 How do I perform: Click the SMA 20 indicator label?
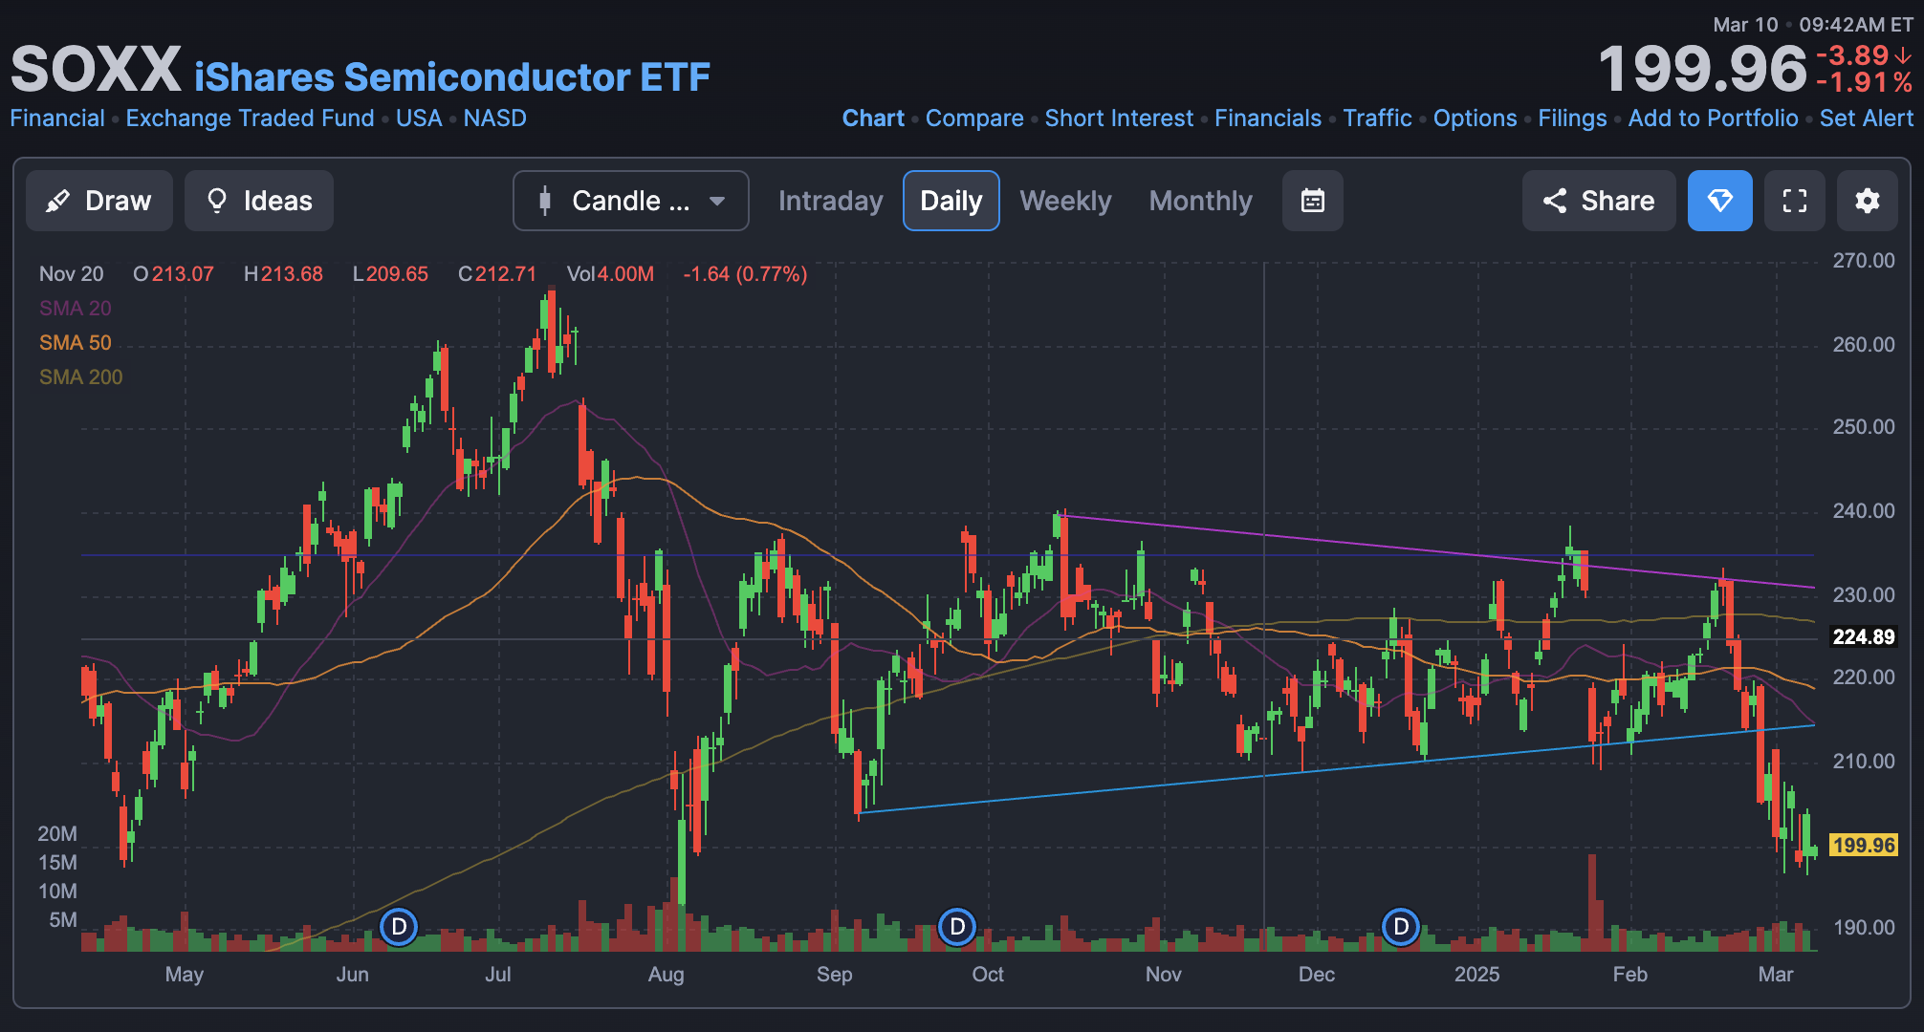tap(75, 308)
